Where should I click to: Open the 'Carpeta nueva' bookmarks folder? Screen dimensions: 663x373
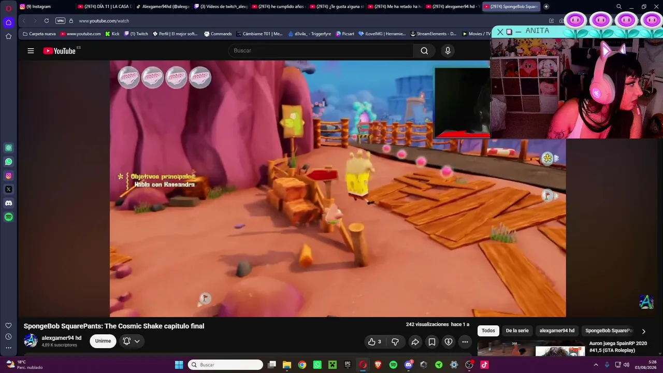pos(39,34)
